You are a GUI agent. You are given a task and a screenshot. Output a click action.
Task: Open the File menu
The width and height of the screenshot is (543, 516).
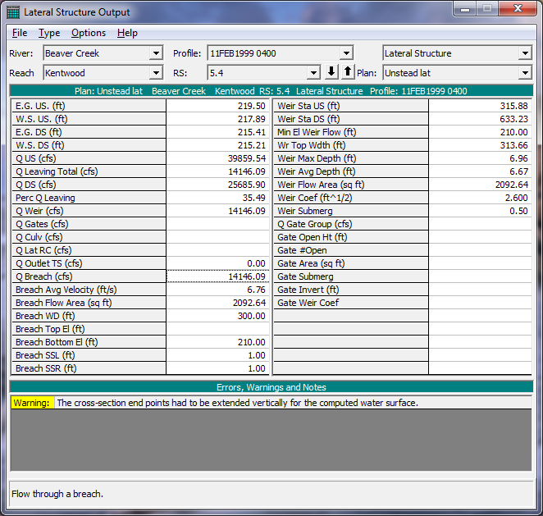[x=20, y=33]
